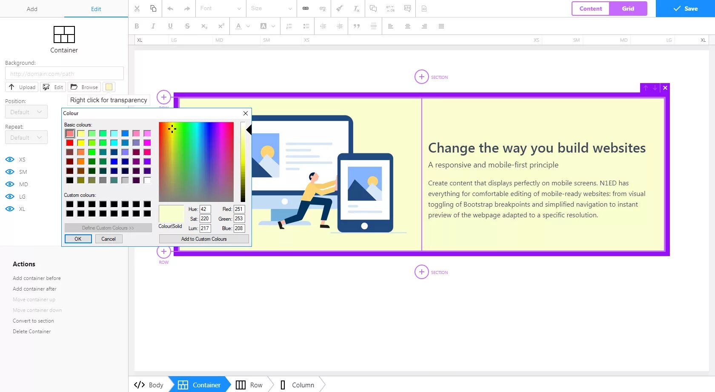Switch to Content mode
Screen dimensions: 715x392
pos(591,9)
